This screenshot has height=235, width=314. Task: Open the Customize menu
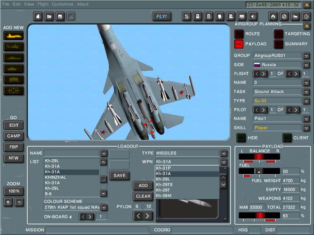63,4
